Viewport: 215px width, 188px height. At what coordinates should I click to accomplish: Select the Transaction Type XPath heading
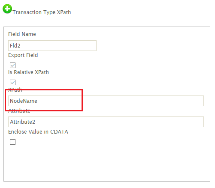[x=42, y=12]
